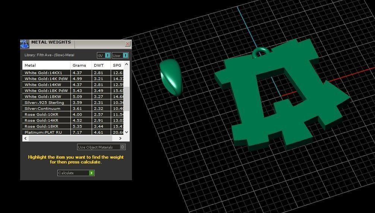Screen dimensions: 375x213
Task: Select Rose Gold:14KR row
Action: 73,120
